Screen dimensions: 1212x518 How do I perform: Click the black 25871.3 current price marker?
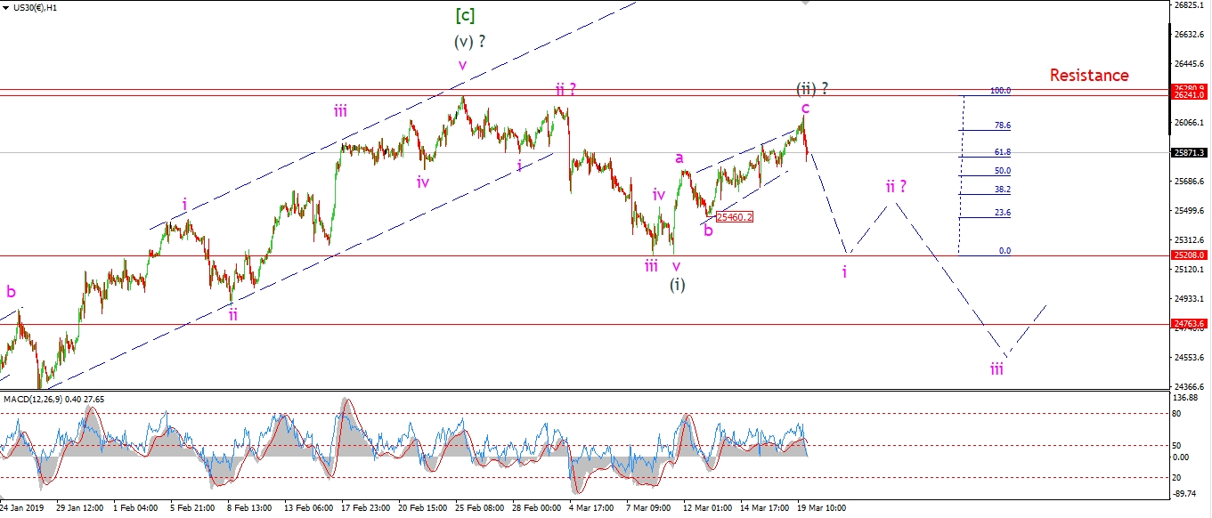tap(1188, 153)
